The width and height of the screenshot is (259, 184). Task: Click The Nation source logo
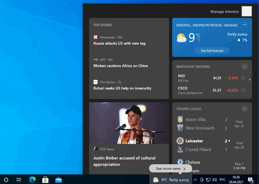click(96, 82)
